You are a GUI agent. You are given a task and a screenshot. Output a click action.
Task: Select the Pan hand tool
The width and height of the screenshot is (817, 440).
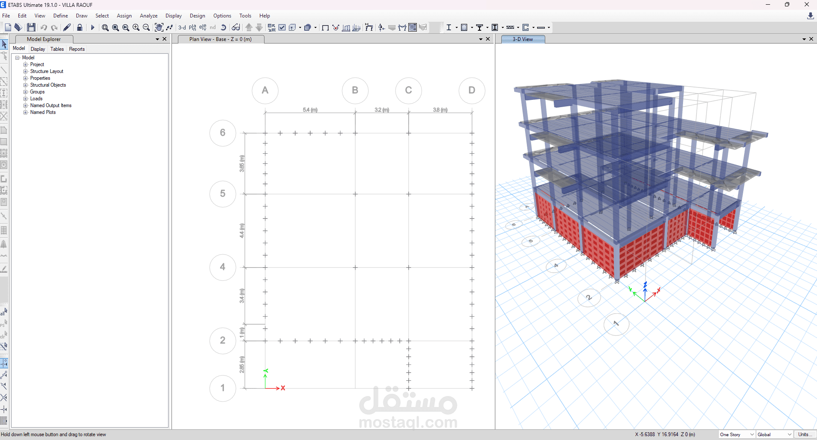[159, 27]
